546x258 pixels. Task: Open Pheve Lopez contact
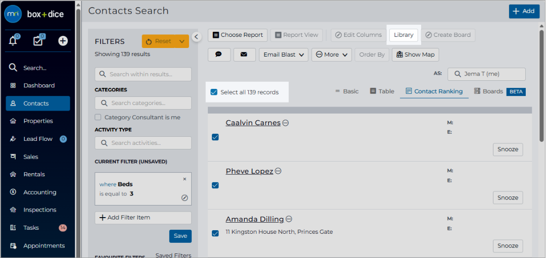pos(249,171)
